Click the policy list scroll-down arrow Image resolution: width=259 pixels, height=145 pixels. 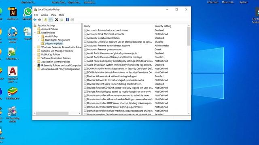coord(189,113)
